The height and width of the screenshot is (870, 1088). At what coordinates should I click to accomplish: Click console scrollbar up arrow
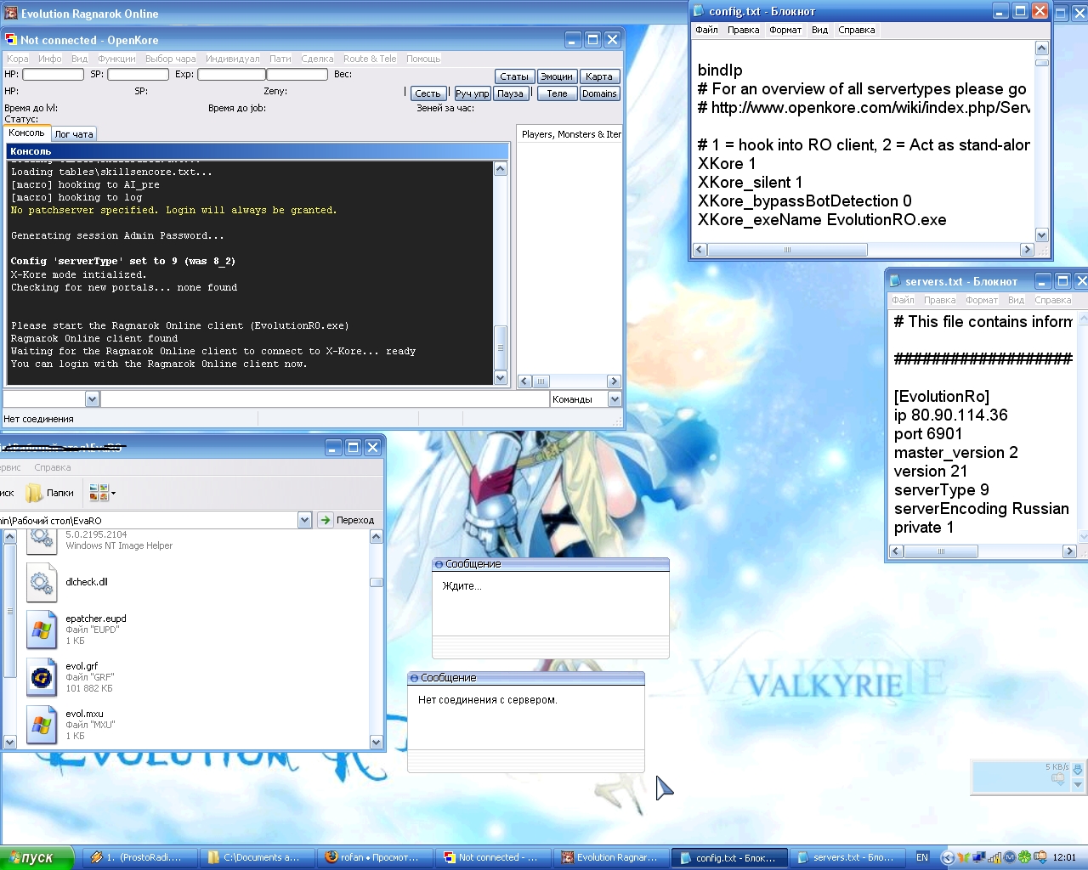tap(501, 168)
